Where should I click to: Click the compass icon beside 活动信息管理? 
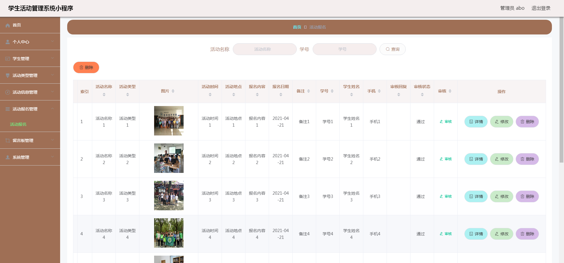(8, 92)
